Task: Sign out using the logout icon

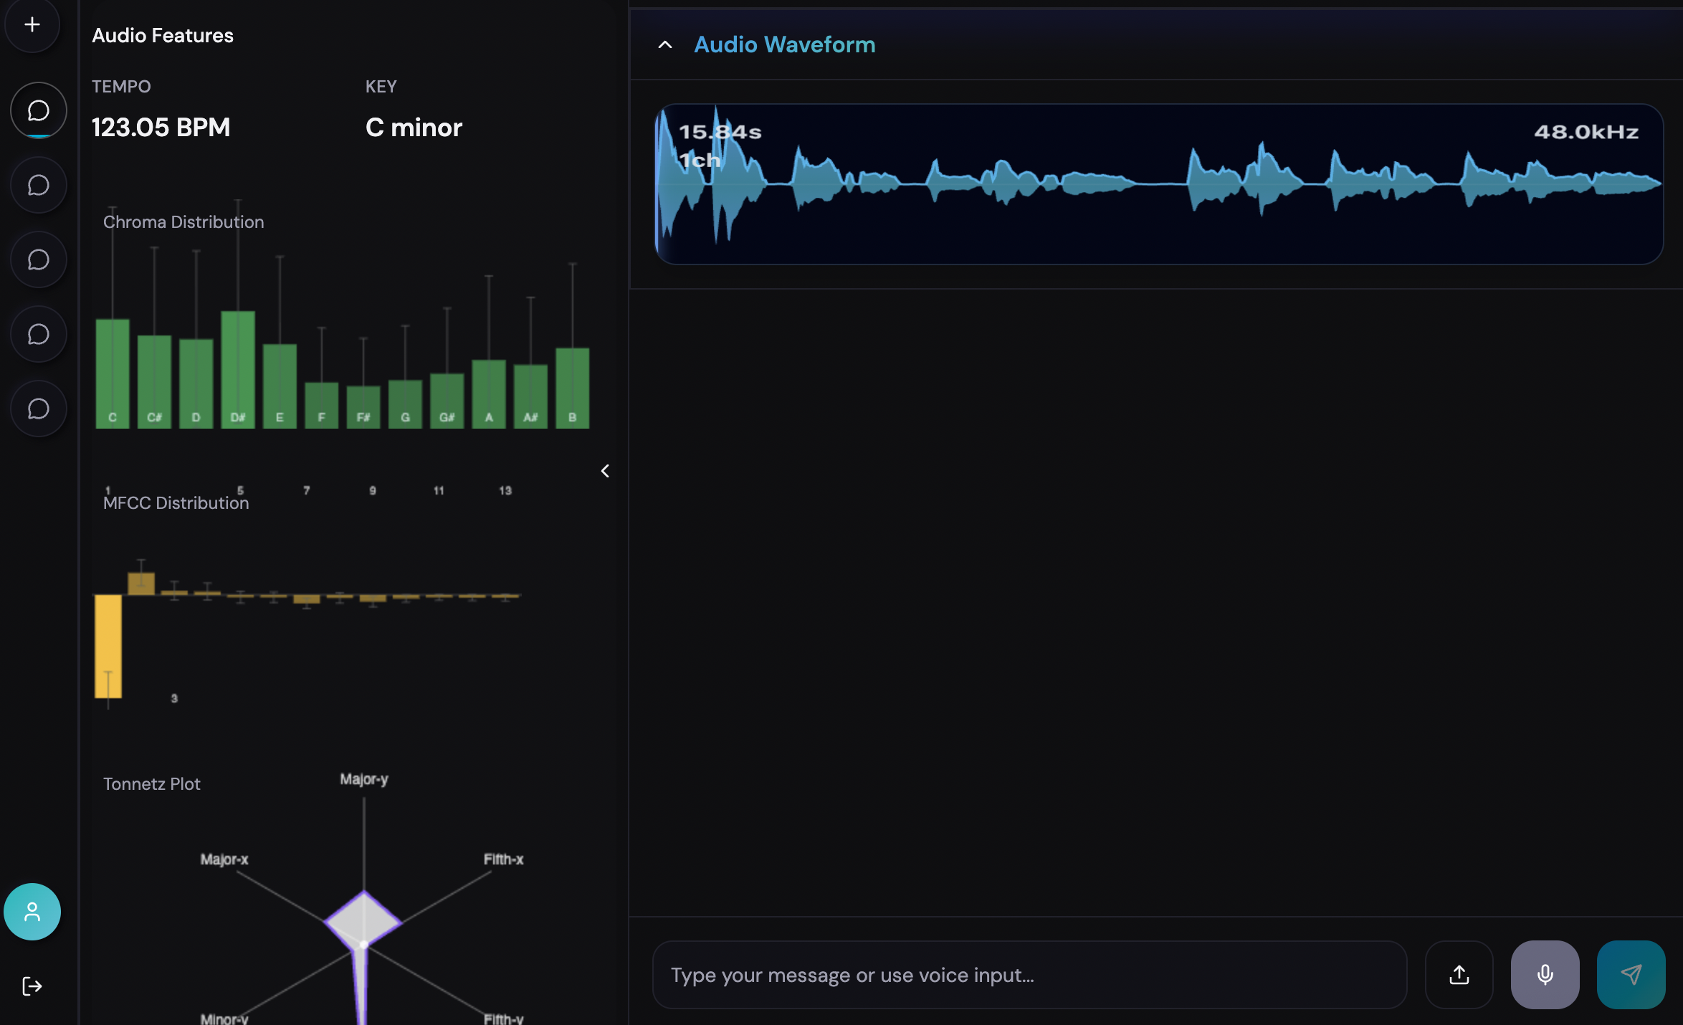Action: click(31, 986)
